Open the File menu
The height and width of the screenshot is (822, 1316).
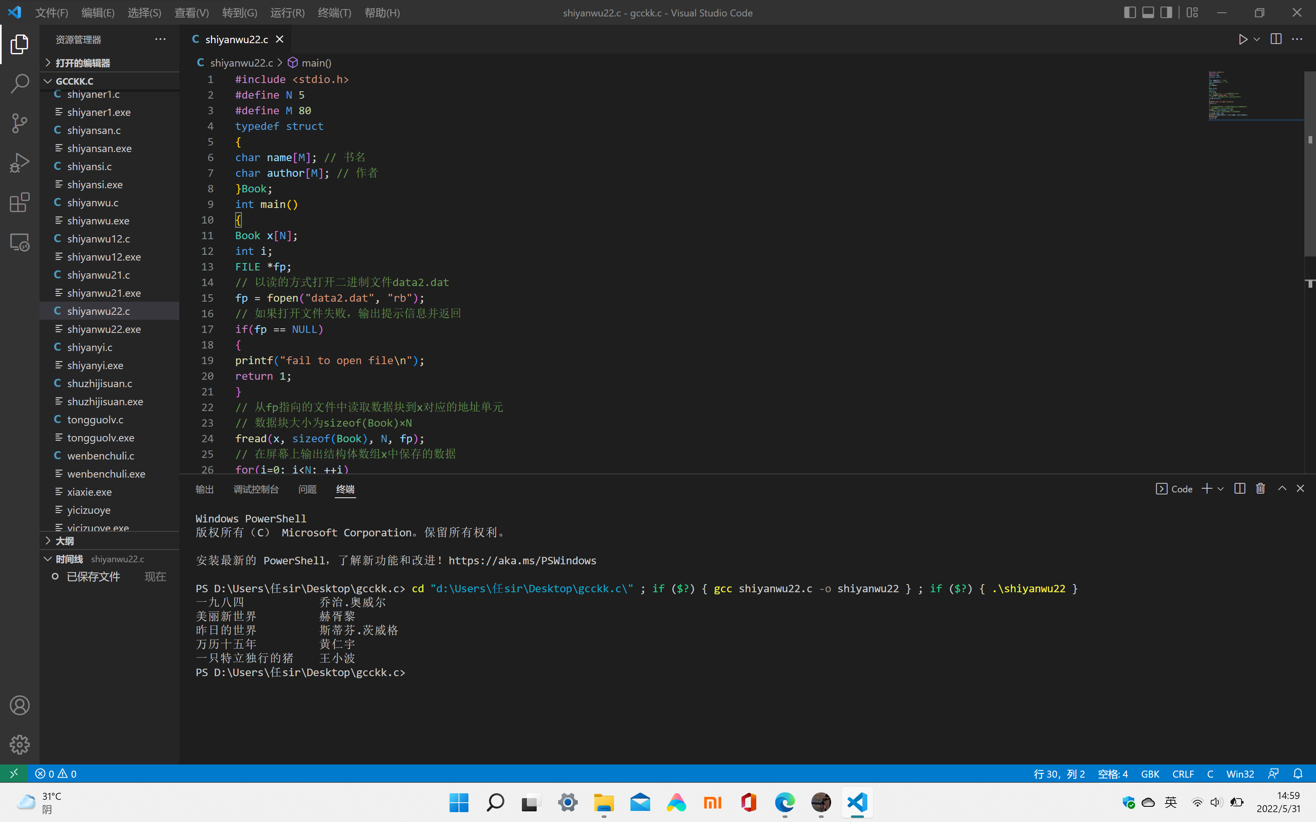coord(52,12)
